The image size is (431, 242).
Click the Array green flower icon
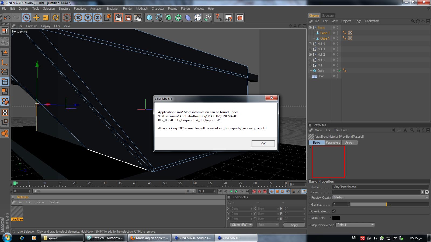[x=178, y=18]
